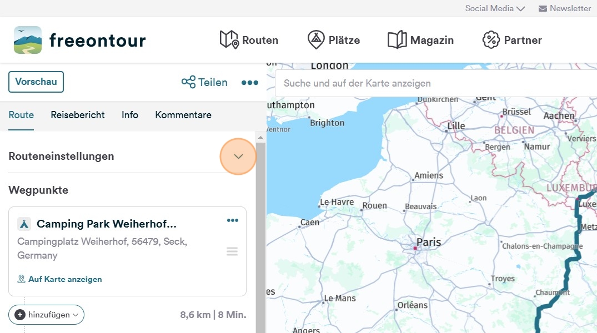
Task: Switch to the Info tab
Action: pos(130,115)
